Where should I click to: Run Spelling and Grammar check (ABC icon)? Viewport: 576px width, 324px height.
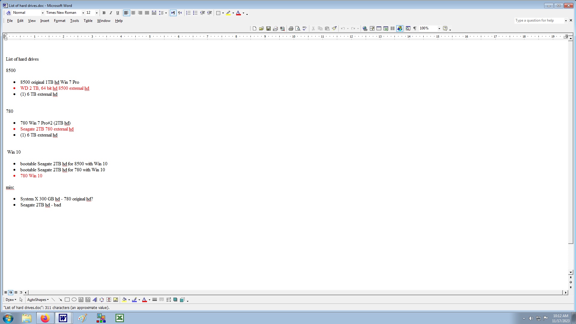coord(304,28)
